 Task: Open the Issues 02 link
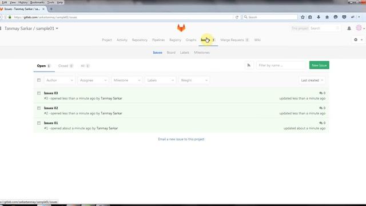51,108
